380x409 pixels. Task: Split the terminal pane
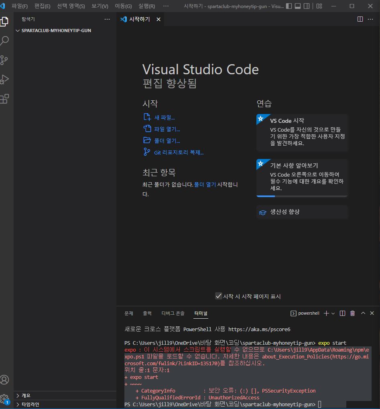pyautogui.click(x=342, y=313)
